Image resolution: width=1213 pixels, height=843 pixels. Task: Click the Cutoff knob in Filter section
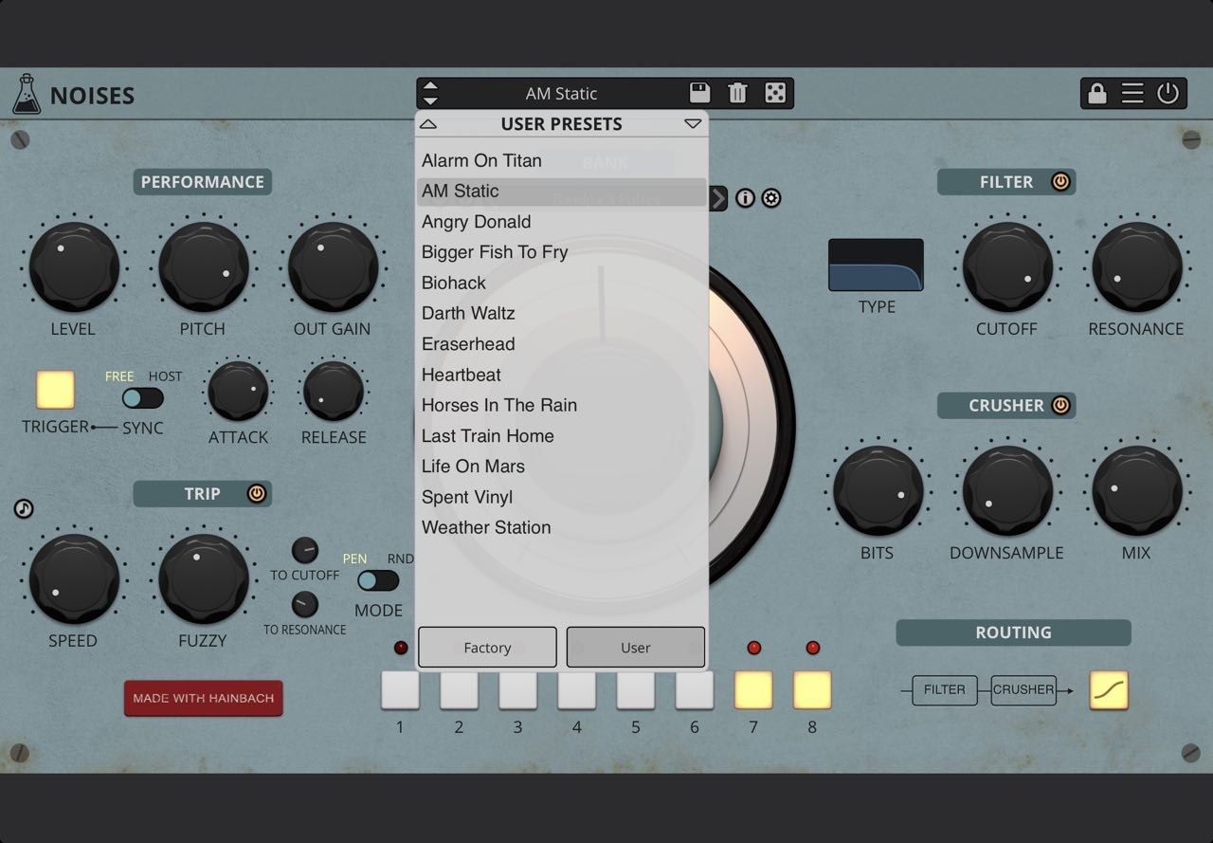point(1006,267)
